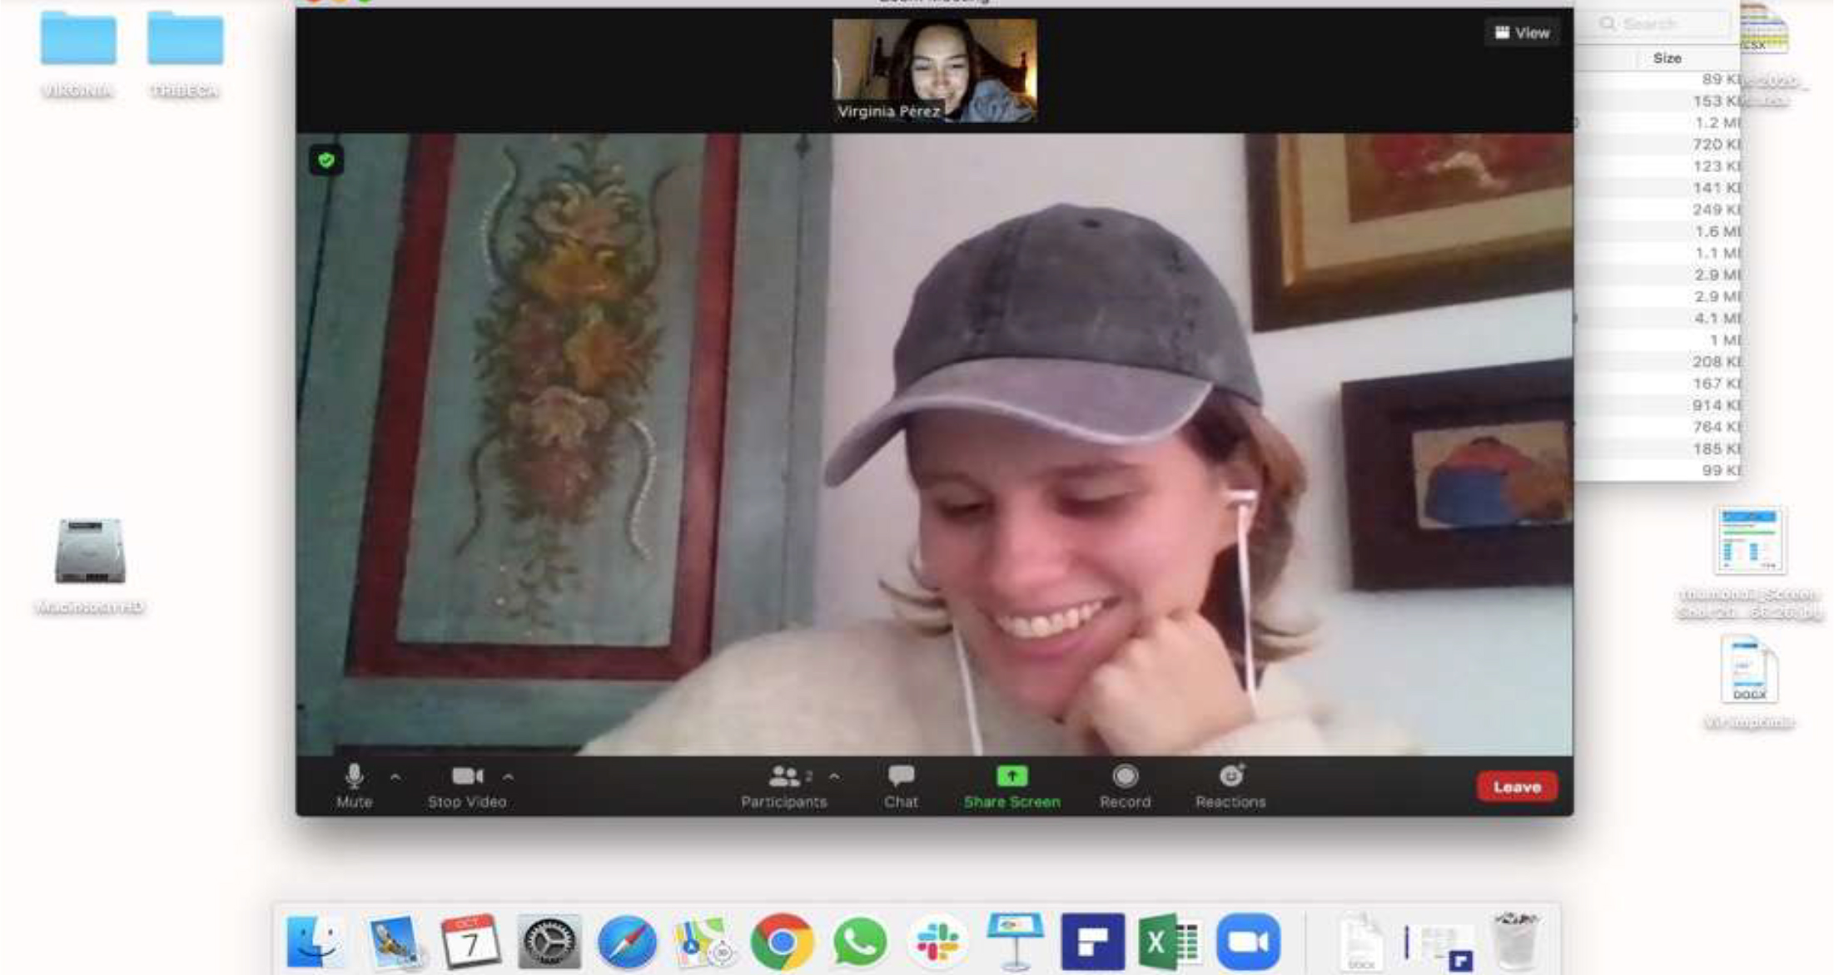Open System Preferences from the dock
This screenshot has width=1834, height=975.
pyautogui.click(x=549, y=942)
